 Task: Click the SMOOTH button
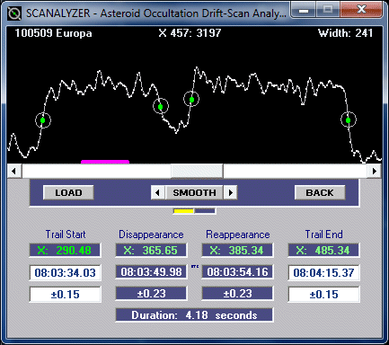[x=194, y=192]
